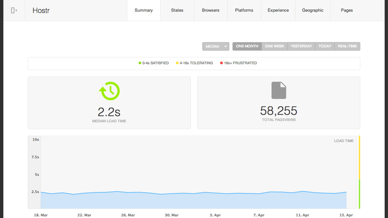Image resolution: width=388 pixels, height=218 pixels.
Task: Click the 0-4s SATISFIED legend text
Action: tap(155, 63)
